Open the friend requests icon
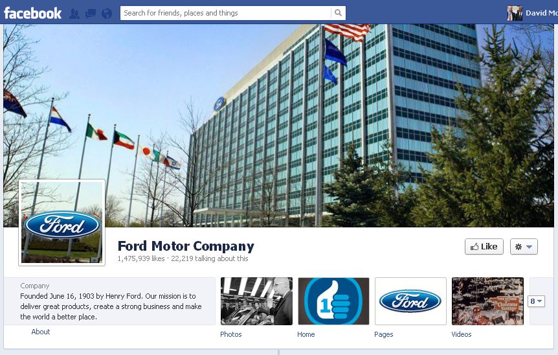 pyautogui.click(x=74, y=14)
